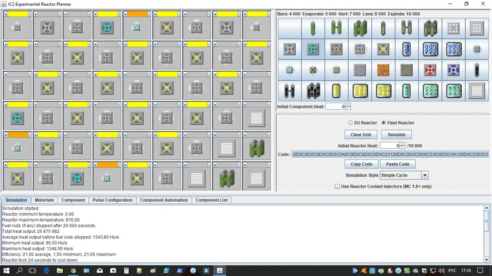
Task: Open Windows Start menu on taskbar
Action: (x=7, y=271)
